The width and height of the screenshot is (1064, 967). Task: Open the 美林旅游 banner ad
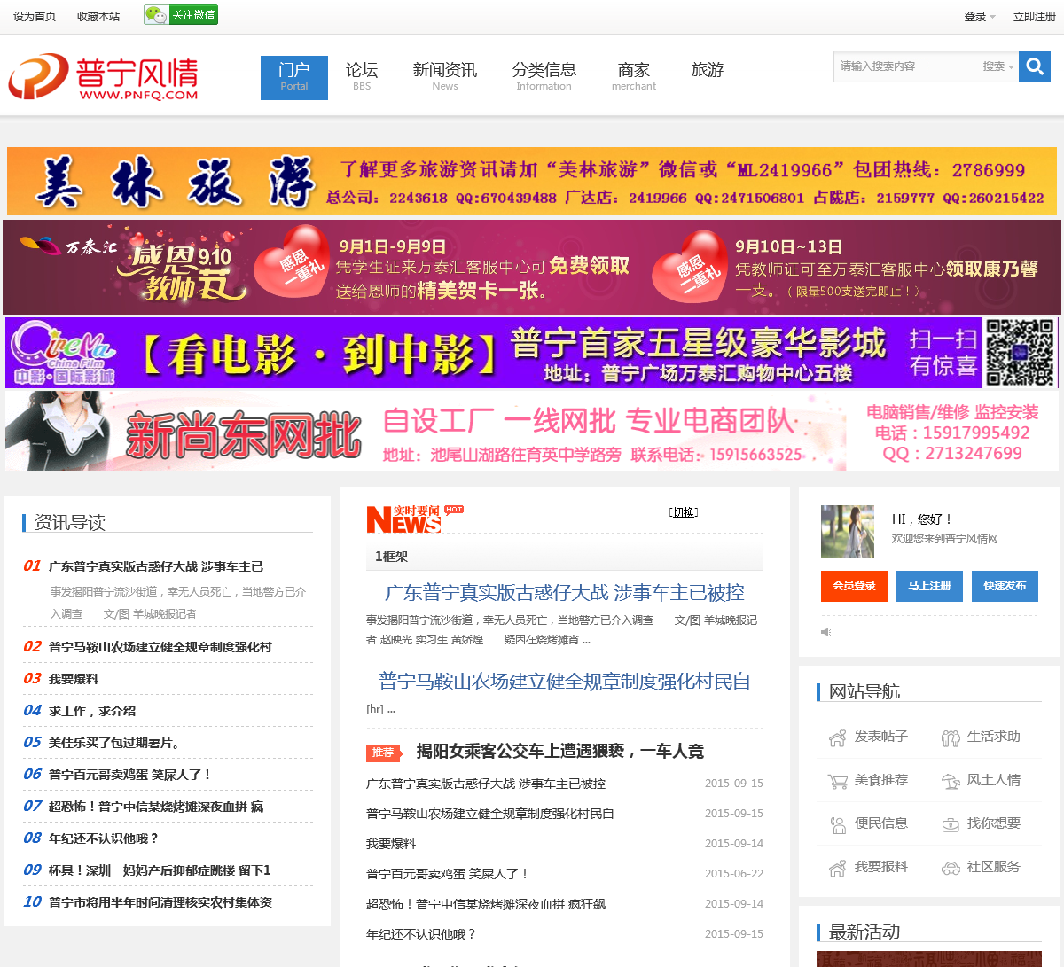tap(532, 181)
